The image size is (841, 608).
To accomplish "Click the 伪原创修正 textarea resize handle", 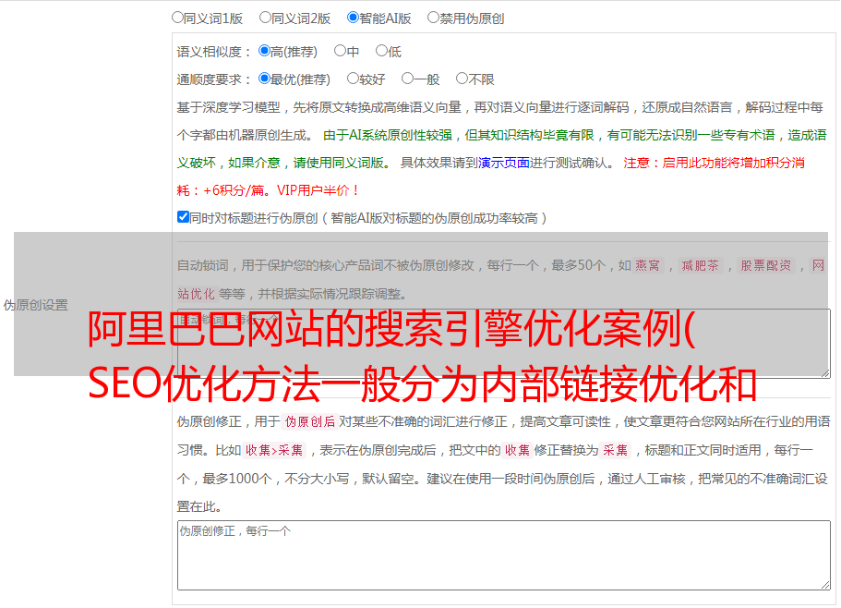I will pos(825,585).
